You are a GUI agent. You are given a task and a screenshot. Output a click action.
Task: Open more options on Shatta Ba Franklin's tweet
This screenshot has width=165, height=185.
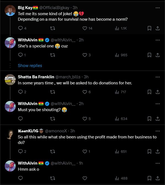pos(158,77)
